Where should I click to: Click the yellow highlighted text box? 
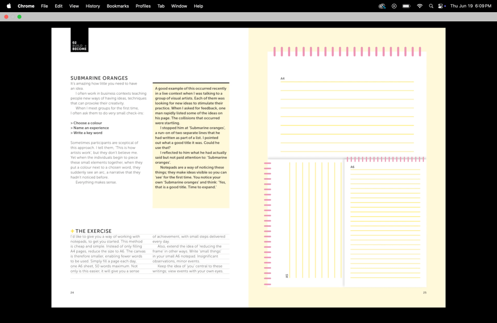191,145
